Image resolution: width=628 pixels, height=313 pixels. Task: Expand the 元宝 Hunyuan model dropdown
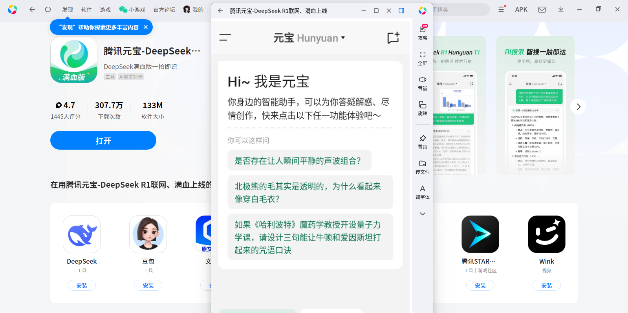(x=309, y=38)
